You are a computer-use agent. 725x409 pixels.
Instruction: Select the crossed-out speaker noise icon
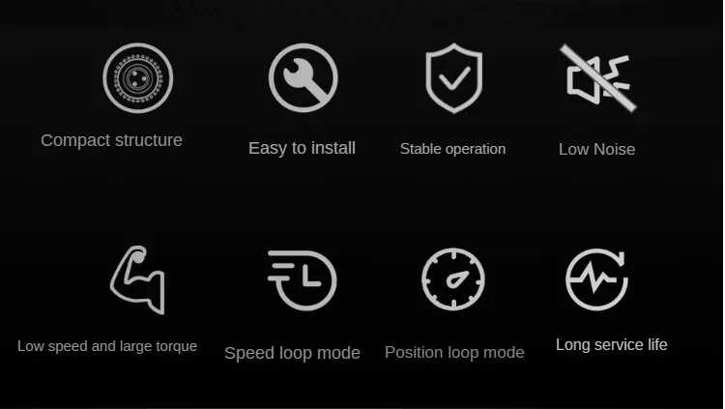coord(598,77)
